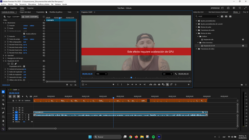Image resolution: width=249 pixels, height=140 pixels.
Task: Open the 1/2 playback resolution dropdown
Action: click(x=167, y=74)
